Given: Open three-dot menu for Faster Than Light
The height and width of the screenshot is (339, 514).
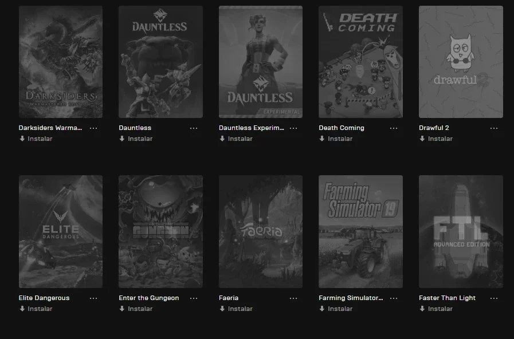Looking at the screenshot, I should (x=494, y=298).
